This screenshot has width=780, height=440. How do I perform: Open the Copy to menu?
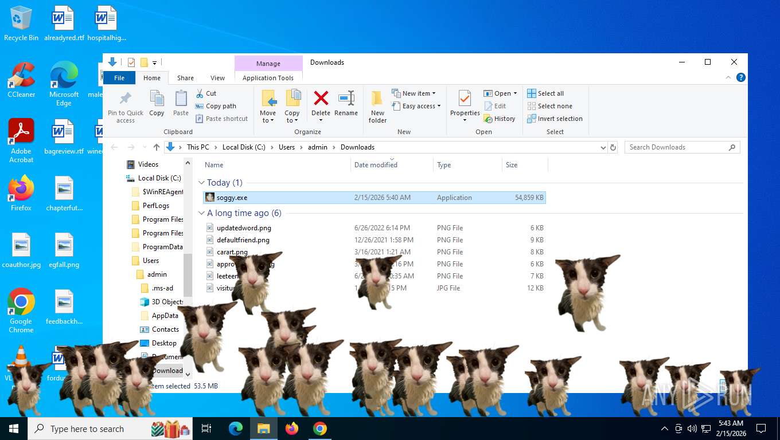pos(292,106)
